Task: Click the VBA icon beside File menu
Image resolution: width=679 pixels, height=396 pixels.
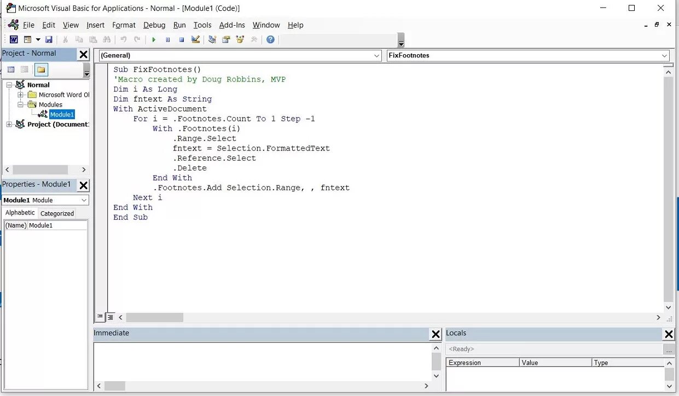Action: (13, 25)
